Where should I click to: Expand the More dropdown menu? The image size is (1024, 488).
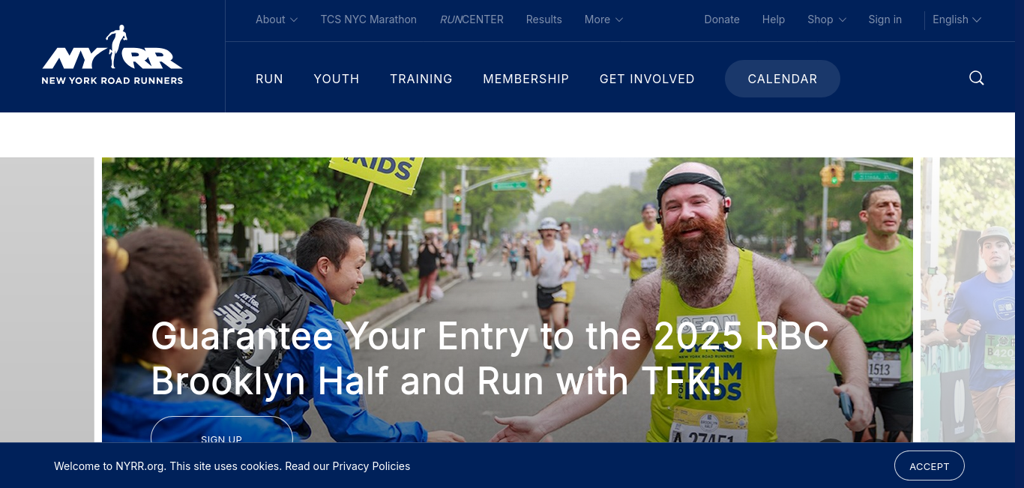(603, 19)
